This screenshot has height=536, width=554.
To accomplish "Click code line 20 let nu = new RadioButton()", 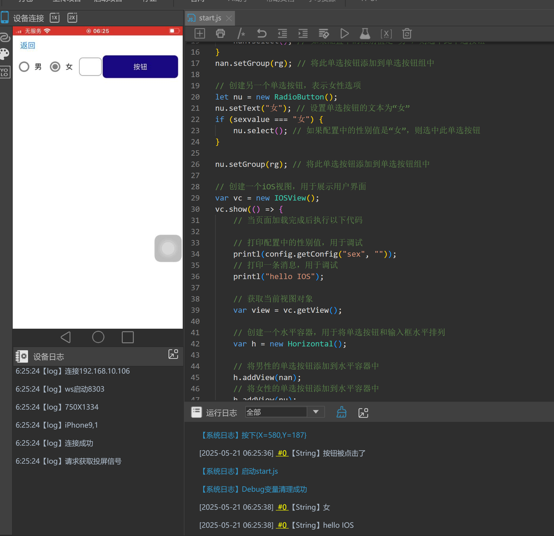I will coord(276,97).
